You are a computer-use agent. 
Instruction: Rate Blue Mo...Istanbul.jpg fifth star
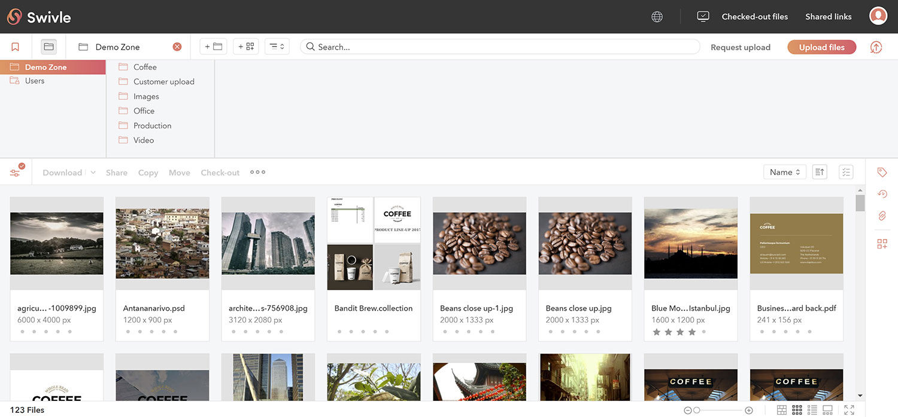point(704,332)
